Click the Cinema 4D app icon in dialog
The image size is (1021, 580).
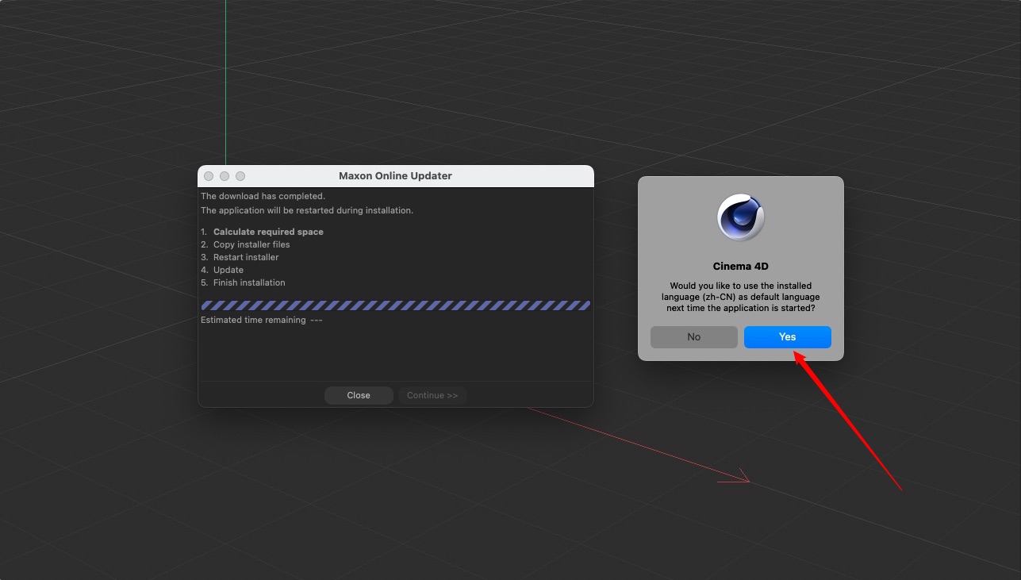[740, 217]
